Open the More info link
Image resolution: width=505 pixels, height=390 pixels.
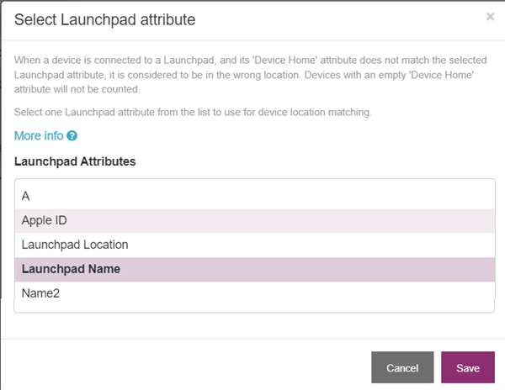coord(39,135)
